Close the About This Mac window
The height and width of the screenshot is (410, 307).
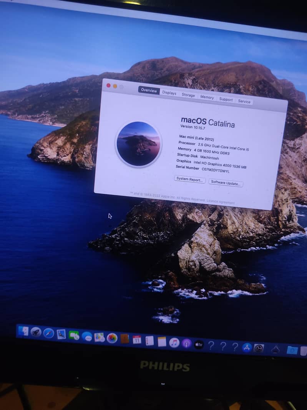click(x=108, y=85)
